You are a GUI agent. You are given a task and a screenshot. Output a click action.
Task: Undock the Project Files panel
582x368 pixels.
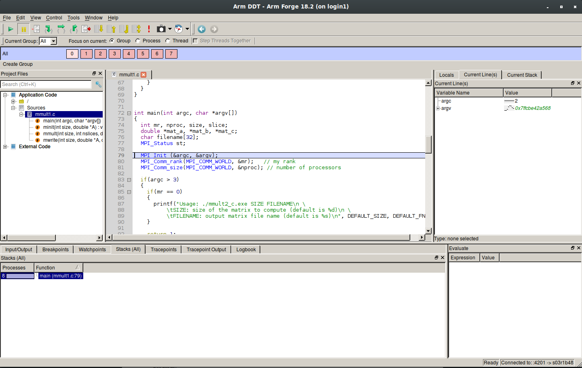(94, 74)
